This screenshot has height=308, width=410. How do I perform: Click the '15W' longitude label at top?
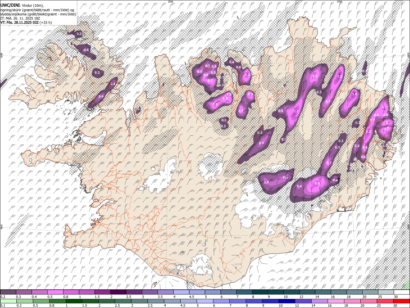coord(339,2)
